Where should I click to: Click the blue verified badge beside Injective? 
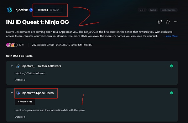[31, 10]
